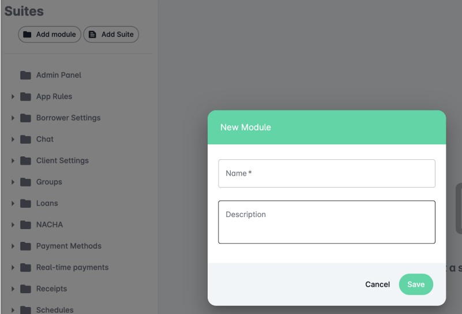
Task: Click the Schedules folder icon
Action: [25, 310]
